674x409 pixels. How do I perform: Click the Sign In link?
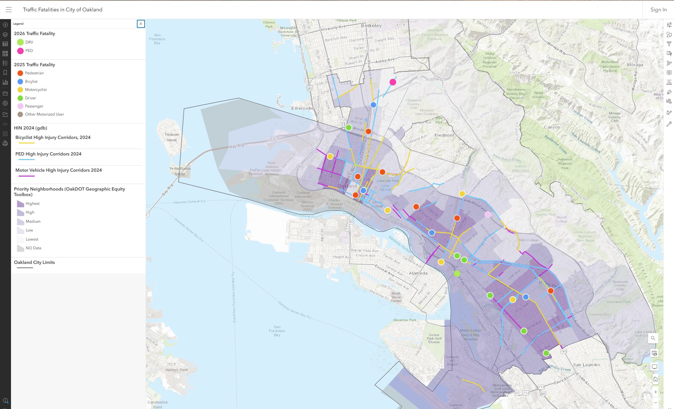pos(658,10)
